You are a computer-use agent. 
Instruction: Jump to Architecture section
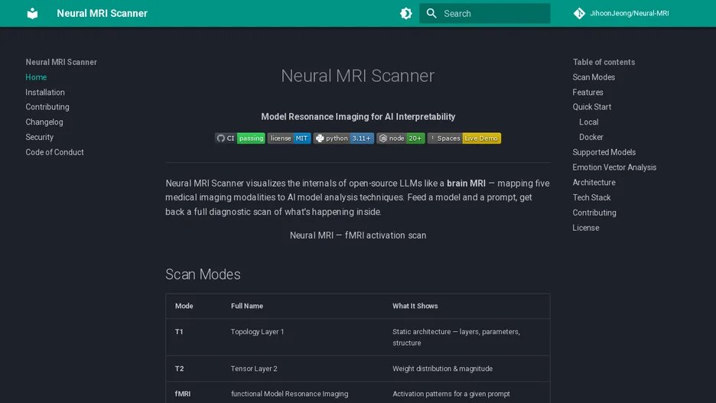pyautogui.click(x=594, y=182)
